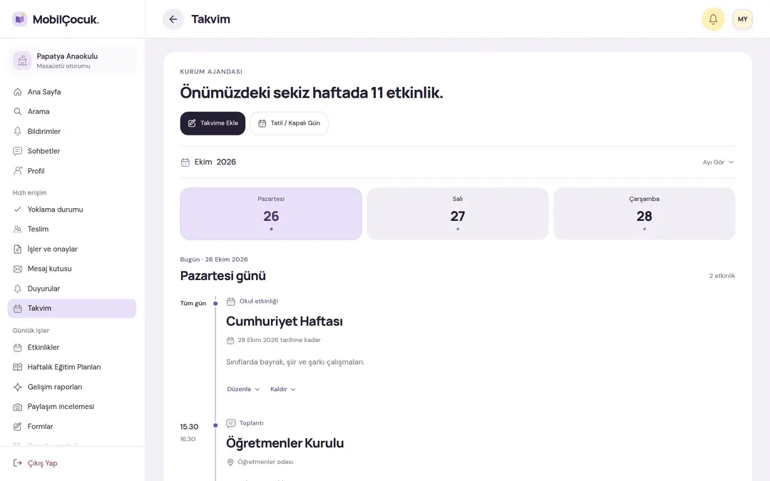The image size is (770, 481).
Task: Open Mesaj kutusu in the sidebar
Action: coord(72,269)
